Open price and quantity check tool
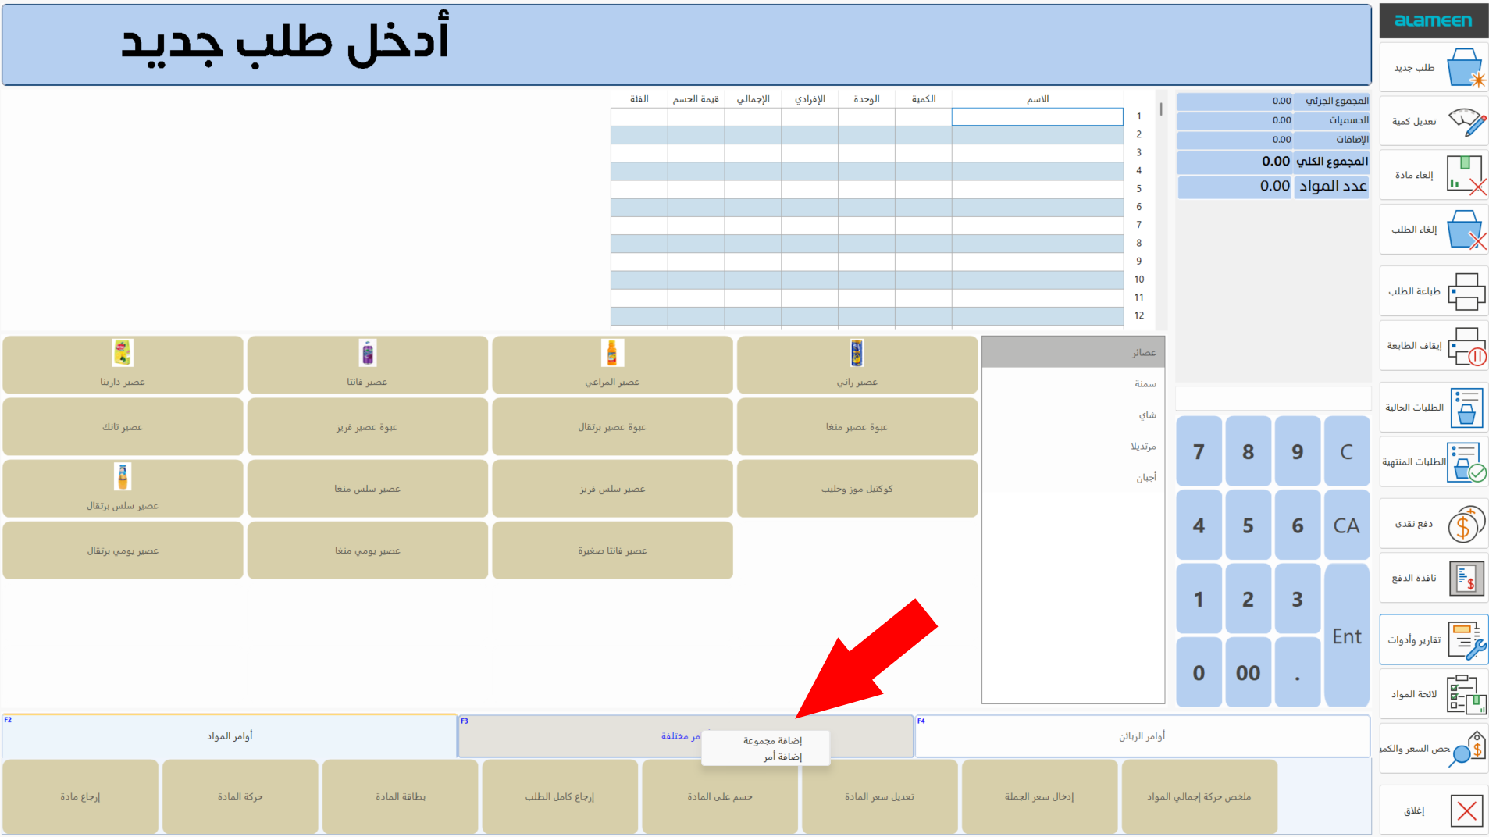Screen dimensions: 1489x837 (x=1433, y=748)
